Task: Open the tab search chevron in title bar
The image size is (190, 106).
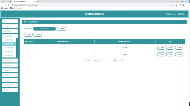Action: pos(173,2)
